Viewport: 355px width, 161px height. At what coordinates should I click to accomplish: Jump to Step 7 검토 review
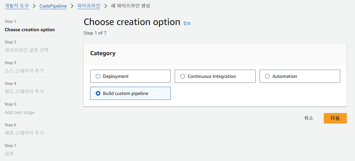tap(9, 154)
